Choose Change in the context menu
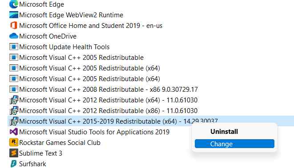The height and width of the screenshot is (168, 294). pos(234,144)
